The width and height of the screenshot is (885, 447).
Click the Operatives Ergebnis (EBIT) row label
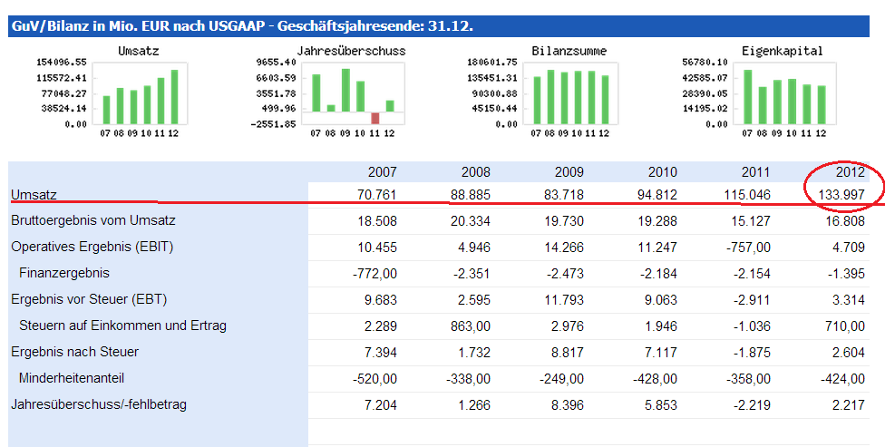92,247
